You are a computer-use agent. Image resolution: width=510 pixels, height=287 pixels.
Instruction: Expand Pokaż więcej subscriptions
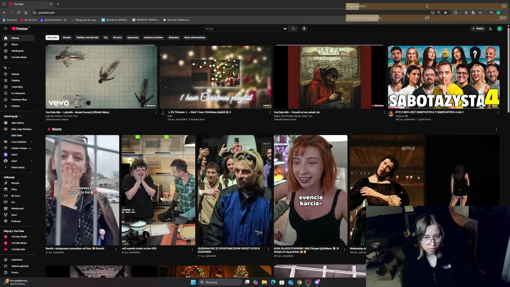(18, 167)
